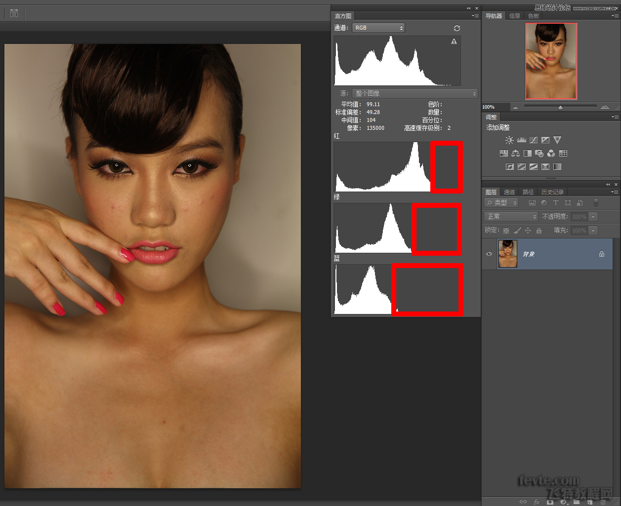Refresh the histogram with the reload button
Viewport: 621px width, 506px height.
tap(456, 28)
